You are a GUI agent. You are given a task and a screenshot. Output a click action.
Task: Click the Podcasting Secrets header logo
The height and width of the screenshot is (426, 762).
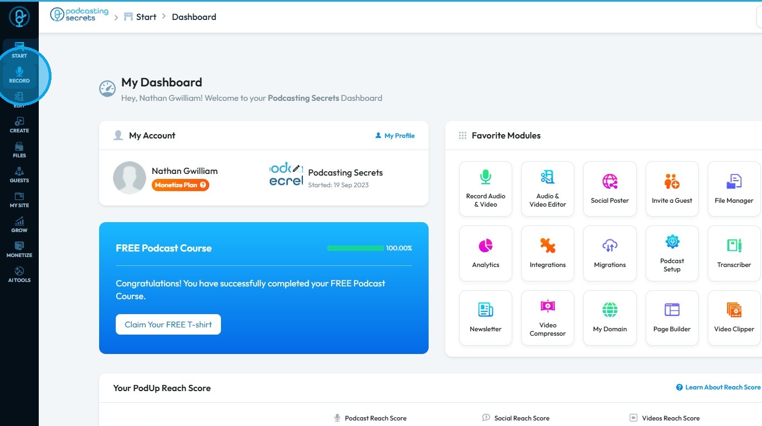(x=79, y=15)
